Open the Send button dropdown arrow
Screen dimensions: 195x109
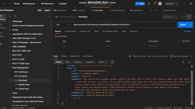point(190,25)
